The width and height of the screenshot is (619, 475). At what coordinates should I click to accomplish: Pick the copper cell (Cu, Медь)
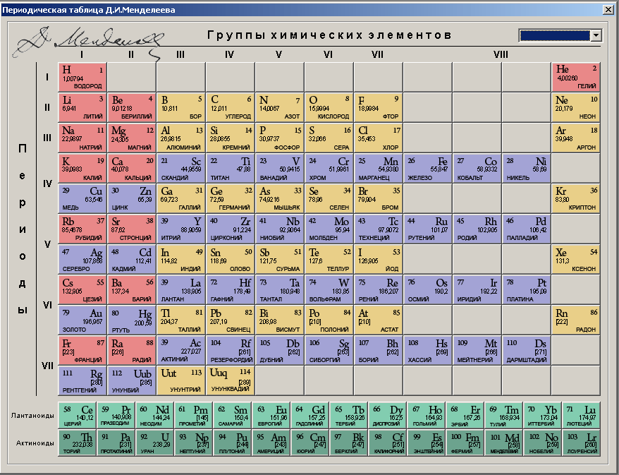click(x=82, y=198)
